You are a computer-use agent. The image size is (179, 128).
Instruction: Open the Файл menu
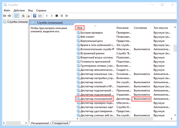[7, 10]
